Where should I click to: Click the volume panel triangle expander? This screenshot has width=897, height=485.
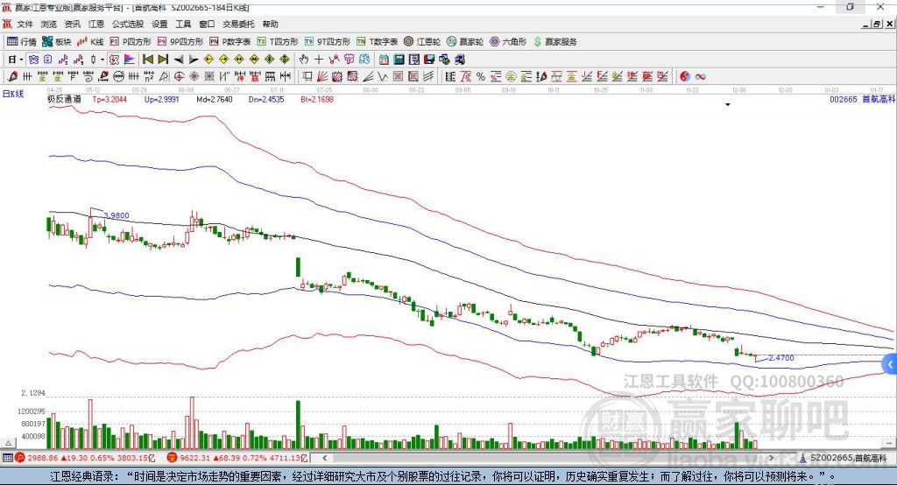pyautogui.click(x=9, y=443)
